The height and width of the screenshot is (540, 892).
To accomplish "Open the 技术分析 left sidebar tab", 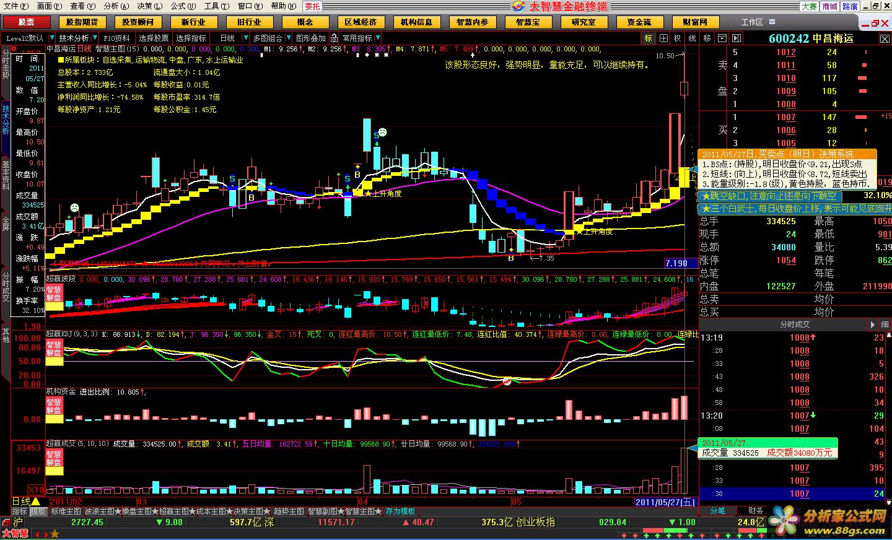I will (5, 120).
